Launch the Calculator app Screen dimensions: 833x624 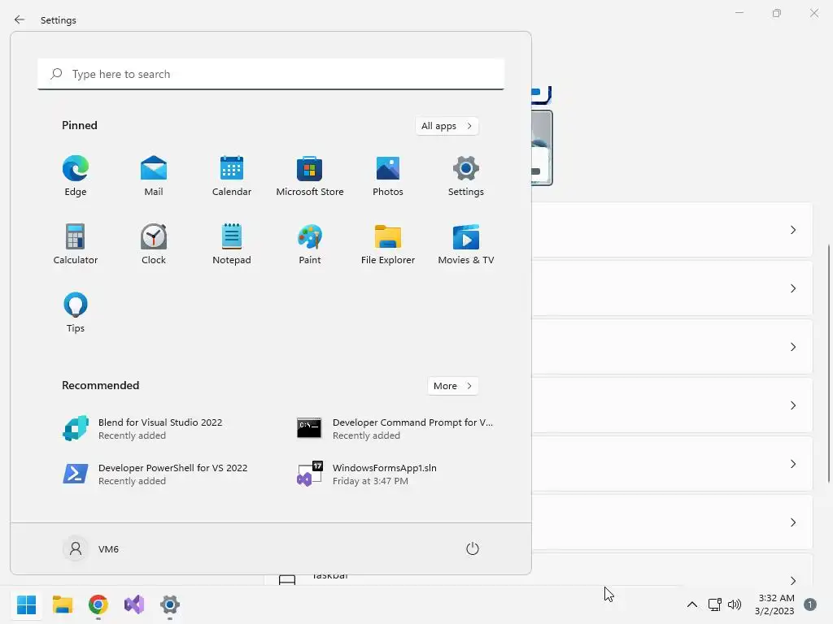tap(76, 245)
